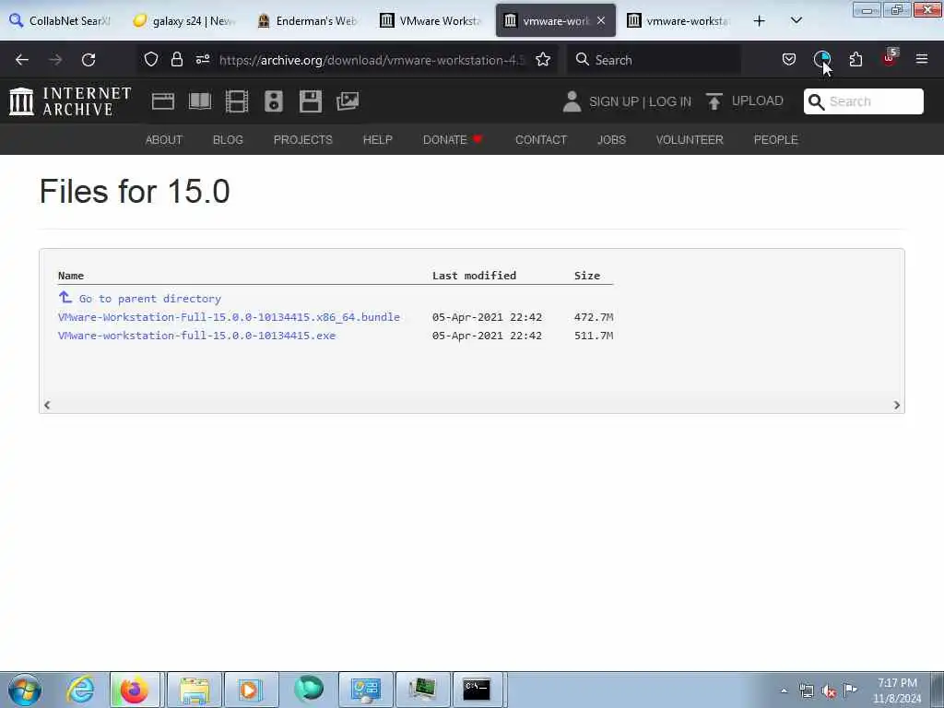Open Windows Explorer folder from taskbar
Screen dimensions: 944x708
[194, 690]
